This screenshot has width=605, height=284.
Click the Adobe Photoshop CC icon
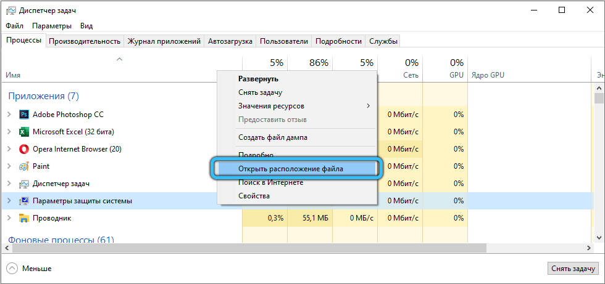(x=24, y=115)
